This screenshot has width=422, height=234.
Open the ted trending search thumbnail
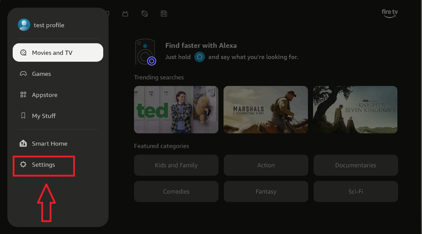click(x=176, y=109)
